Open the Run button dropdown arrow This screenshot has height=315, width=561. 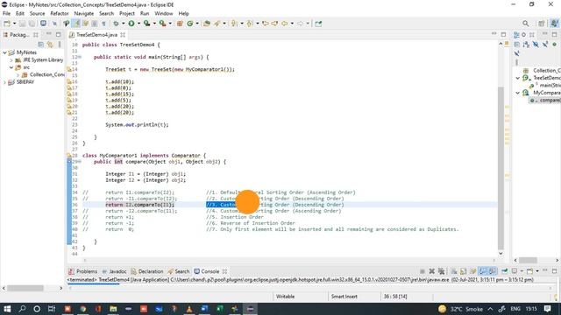pos(138,24)
